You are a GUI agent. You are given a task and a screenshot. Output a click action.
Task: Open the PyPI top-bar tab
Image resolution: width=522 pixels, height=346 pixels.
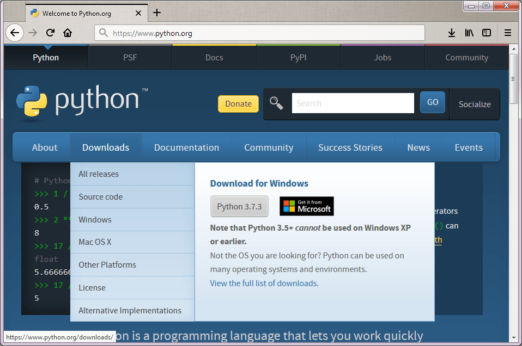coord(298,58)
